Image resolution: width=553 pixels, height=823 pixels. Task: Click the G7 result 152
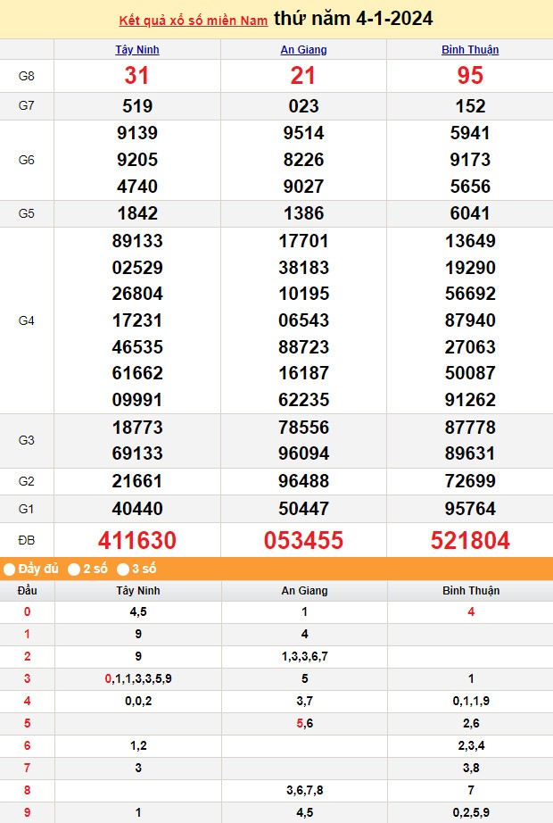click(x=470, y=106)
